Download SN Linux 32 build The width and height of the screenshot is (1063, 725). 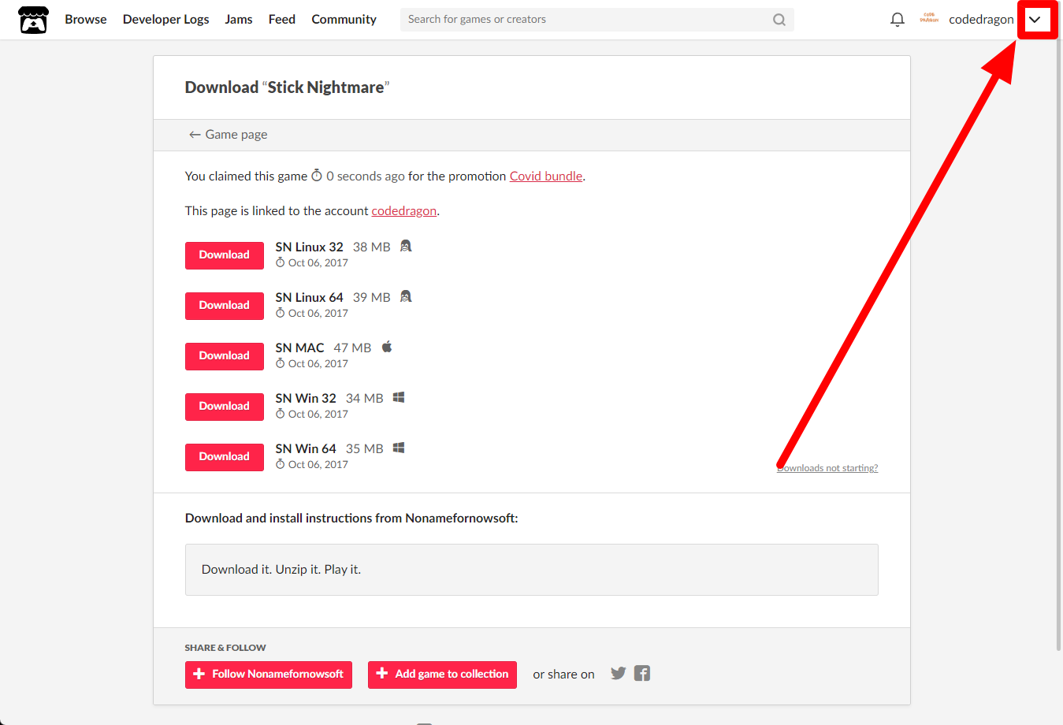coord(225,255)
